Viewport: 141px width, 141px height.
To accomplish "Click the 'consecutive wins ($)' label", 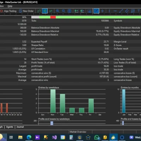I will [41, 73].
